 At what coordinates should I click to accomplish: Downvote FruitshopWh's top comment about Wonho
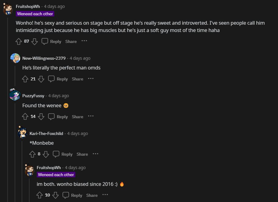(x=35, y=41)
